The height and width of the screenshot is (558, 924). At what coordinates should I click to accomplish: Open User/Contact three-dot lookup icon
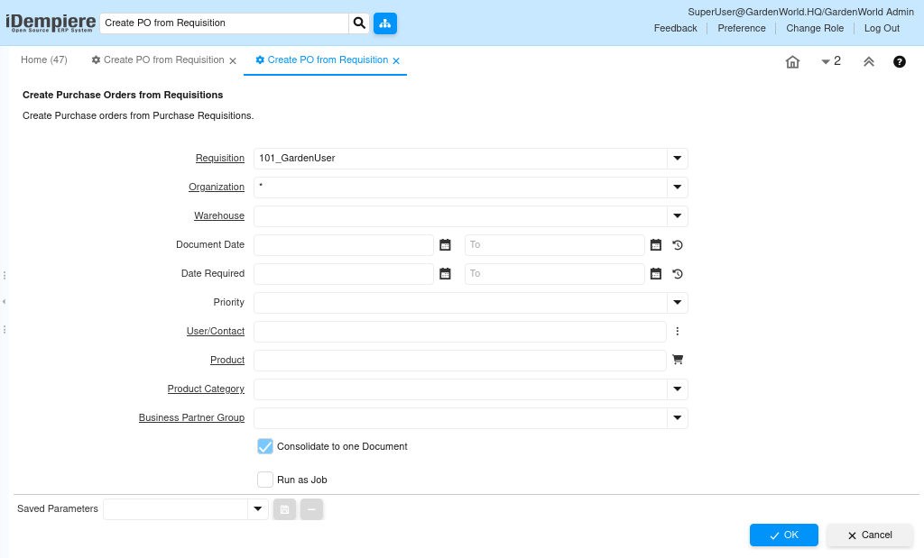pos(677,332)
